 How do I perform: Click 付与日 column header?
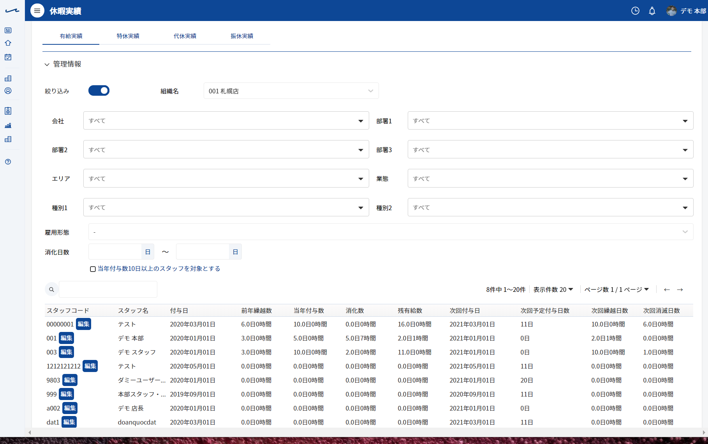[179, 311]
